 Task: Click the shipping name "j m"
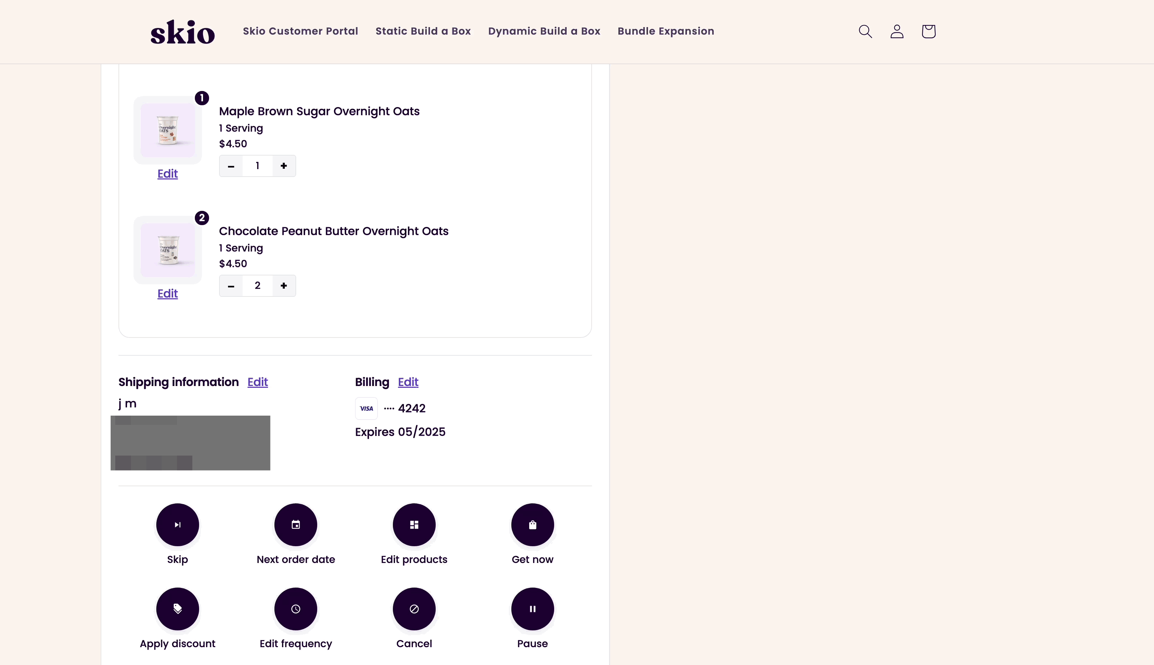[127, 404]
